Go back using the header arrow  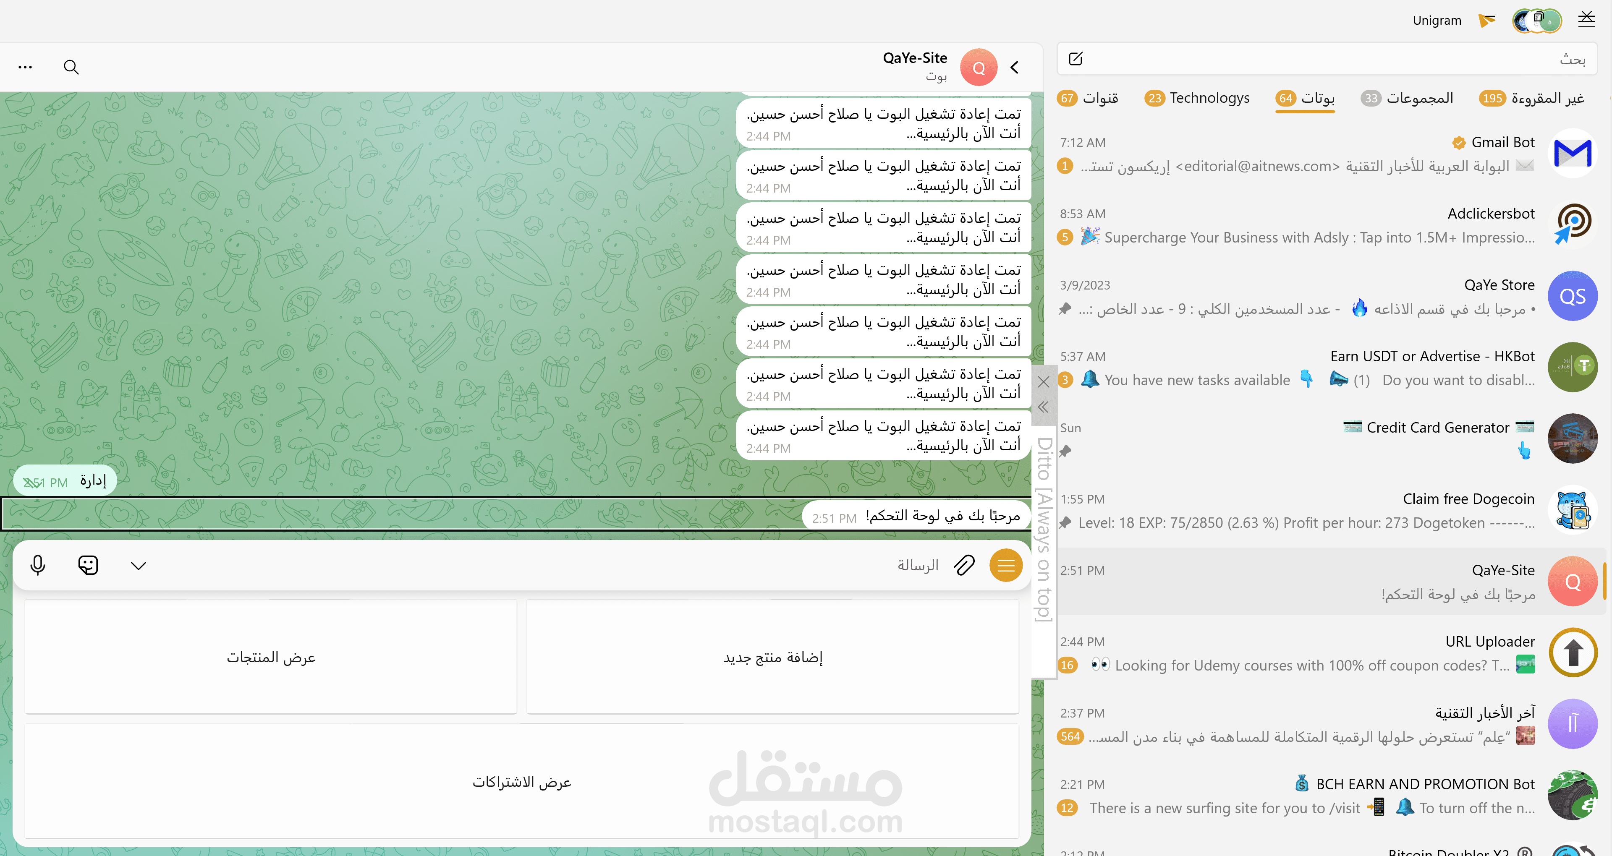click(1015, 67)
